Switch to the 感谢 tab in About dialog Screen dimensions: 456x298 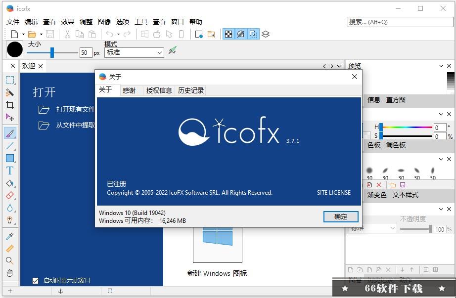[129, 90]
